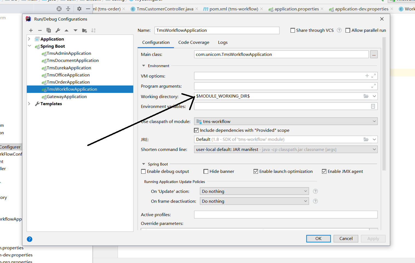Viewport: 415px width, 263px height.
Task: Toggle Enable launch optimization
Action: pyautogui.click(x=256, y=171)
